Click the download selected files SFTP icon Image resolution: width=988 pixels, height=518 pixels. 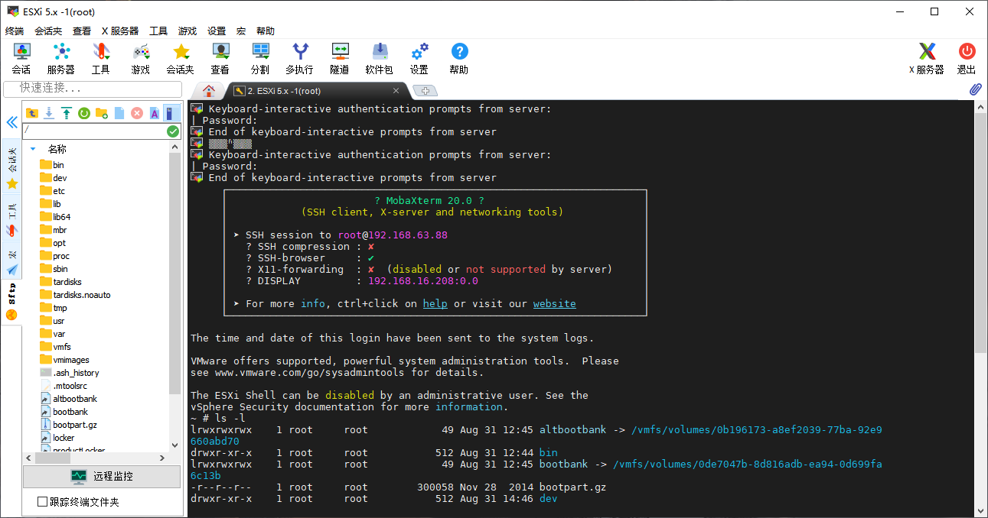[x=49, y=113]
